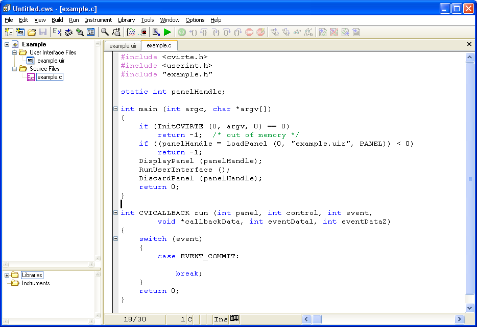This screenshot has height=327, width=477.
Task: Continue execution using the GO debug icon
Action: [x=182, y=32]
